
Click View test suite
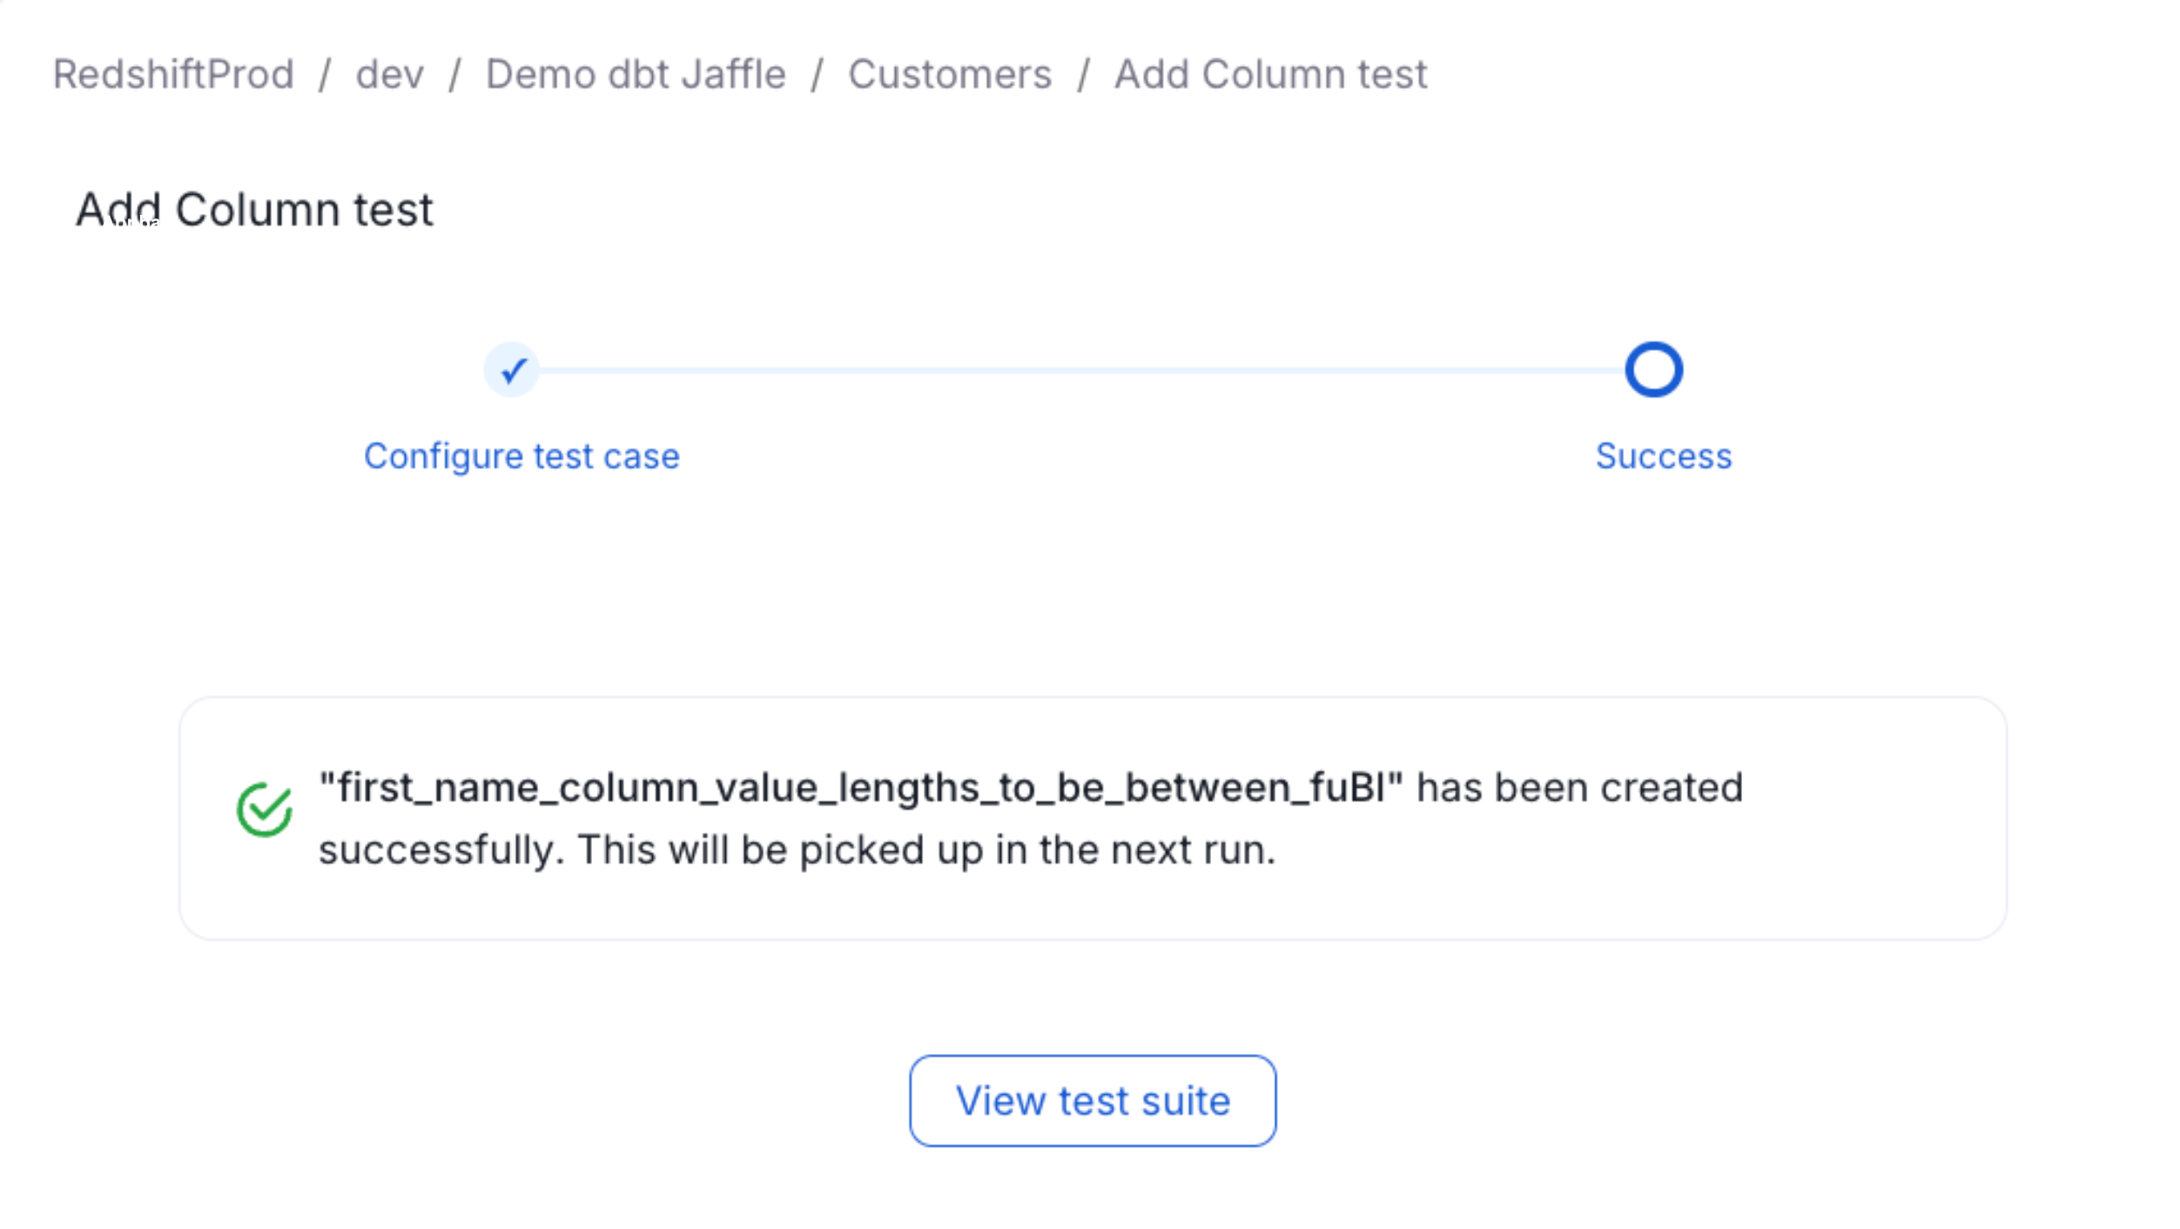pyautogui.click(x=1091, y=1099)
